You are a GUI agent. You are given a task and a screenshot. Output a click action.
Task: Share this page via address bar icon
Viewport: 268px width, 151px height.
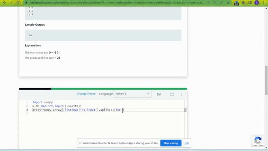(222, 3)
